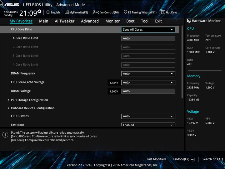The width and height of the screenshot is (225, 169).
Task: Switch to the Main tab
Action: pyautogui.click(x=44, y=21)
